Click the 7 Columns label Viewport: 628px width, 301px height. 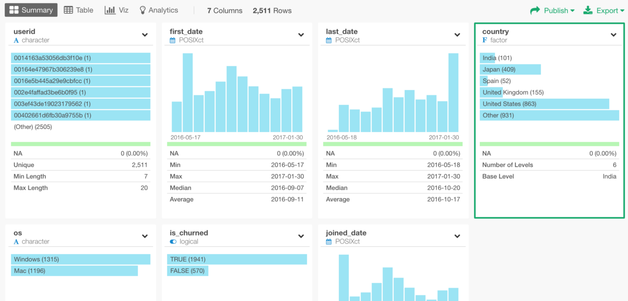coord(225,11)
